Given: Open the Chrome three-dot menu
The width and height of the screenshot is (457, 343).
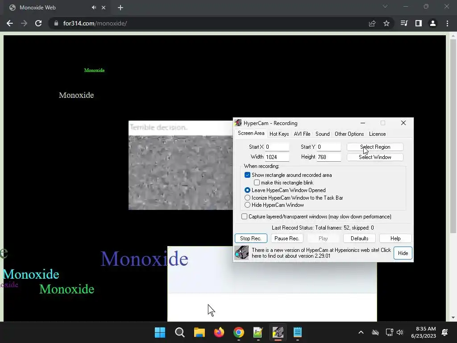Looking at the screenshot, I should (x=447, y=23).
